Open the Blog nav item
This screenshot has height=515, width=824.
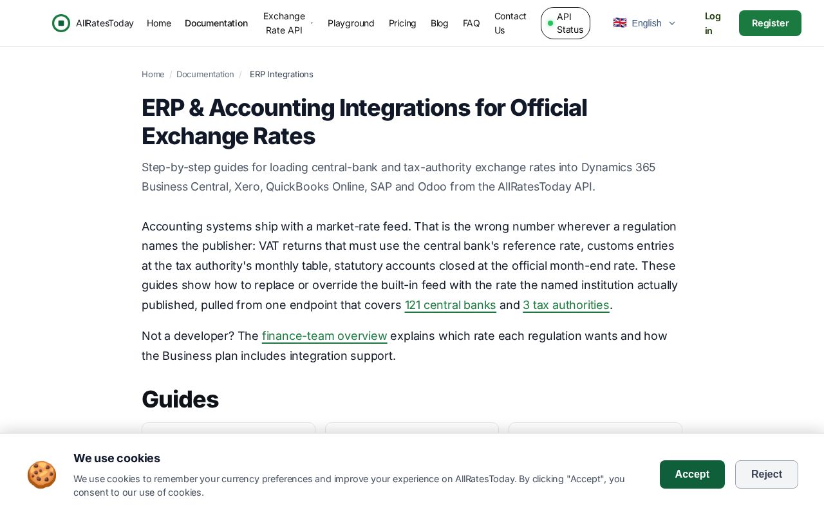[440, 23]
